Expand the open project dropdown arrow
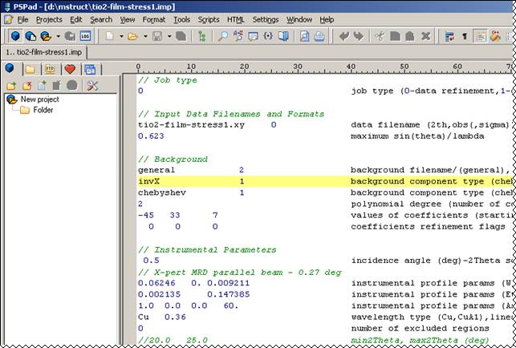The height and width of the screenshot is (348, 516). tap(58, 36)
